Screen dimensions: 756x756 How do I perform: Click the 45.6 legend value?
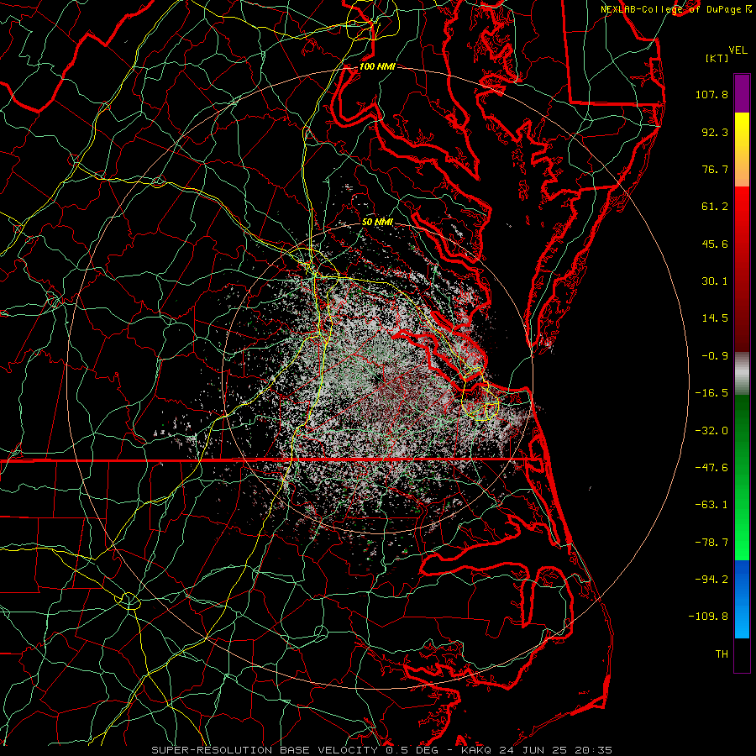click(x=715, y=244)
